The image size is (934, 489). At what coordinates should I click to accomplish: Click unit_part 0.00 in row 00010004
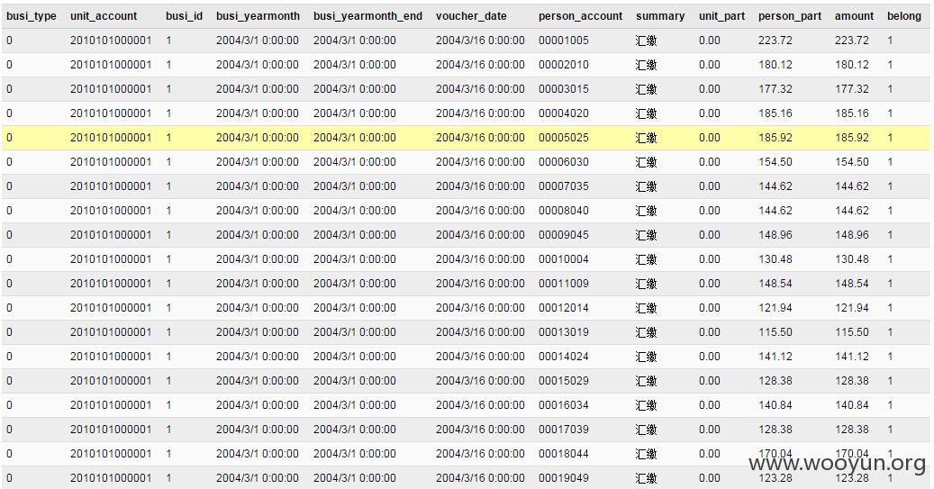pos(710,259)
